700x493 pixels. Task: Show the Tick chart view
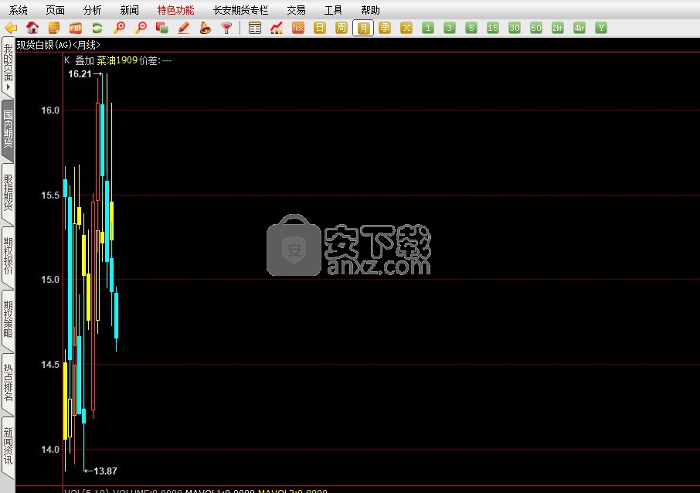298,29
